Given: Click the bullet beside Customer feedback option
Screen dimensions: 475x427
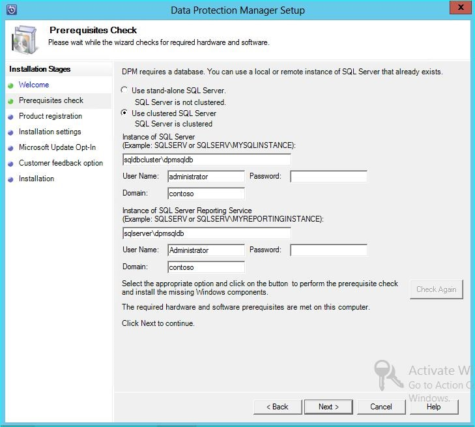Looking at the screenshot, I should coord(10,164).
